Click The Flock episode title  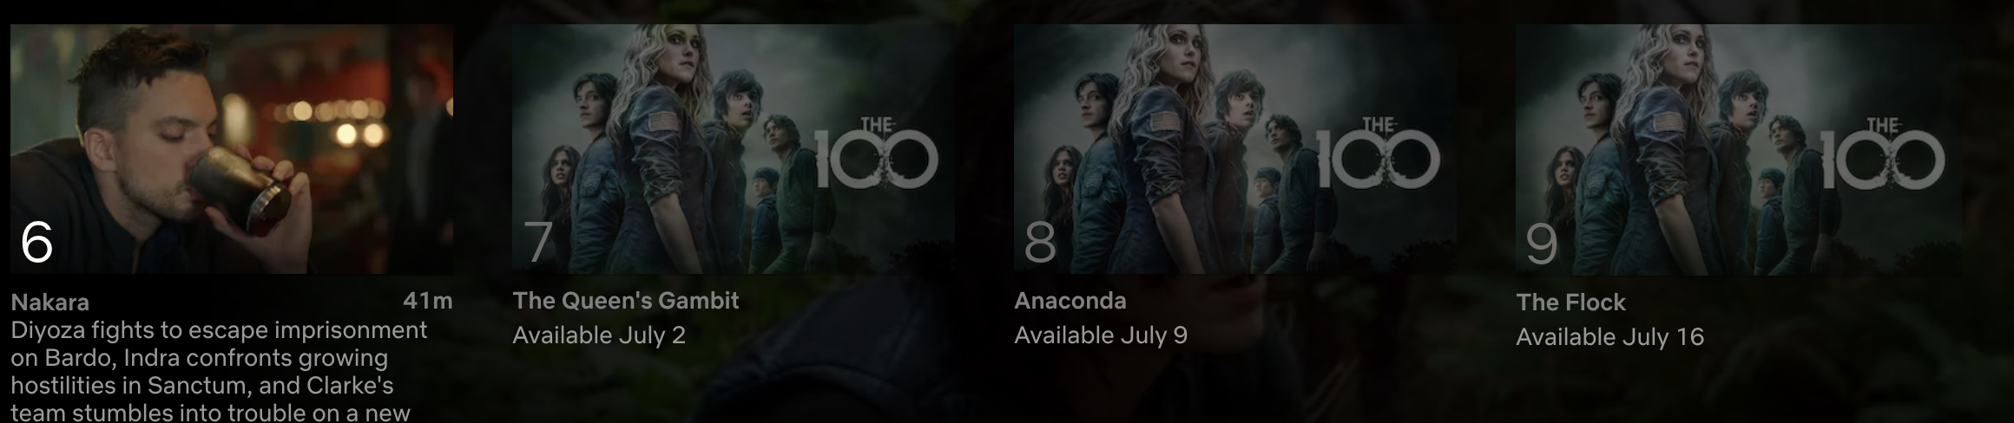coord(1571,302)
